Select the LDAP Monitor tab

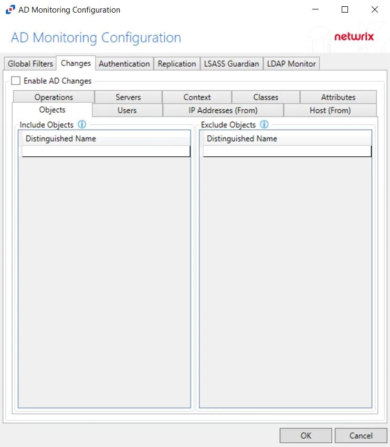point(291,63)
